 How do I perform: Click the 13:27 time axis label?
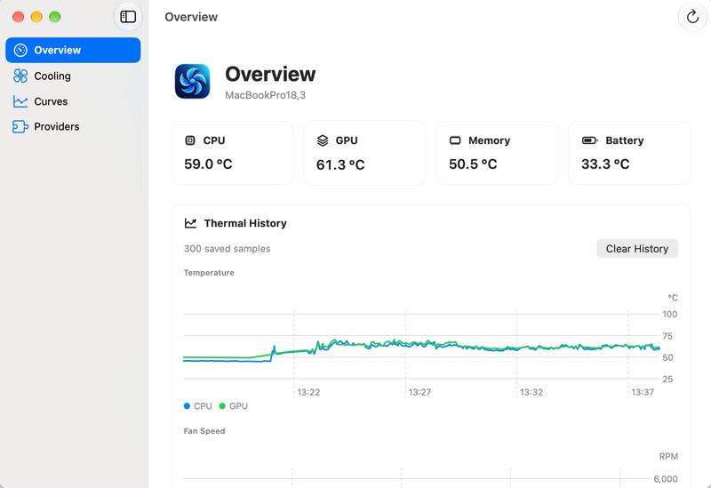[x=419, y=392]
